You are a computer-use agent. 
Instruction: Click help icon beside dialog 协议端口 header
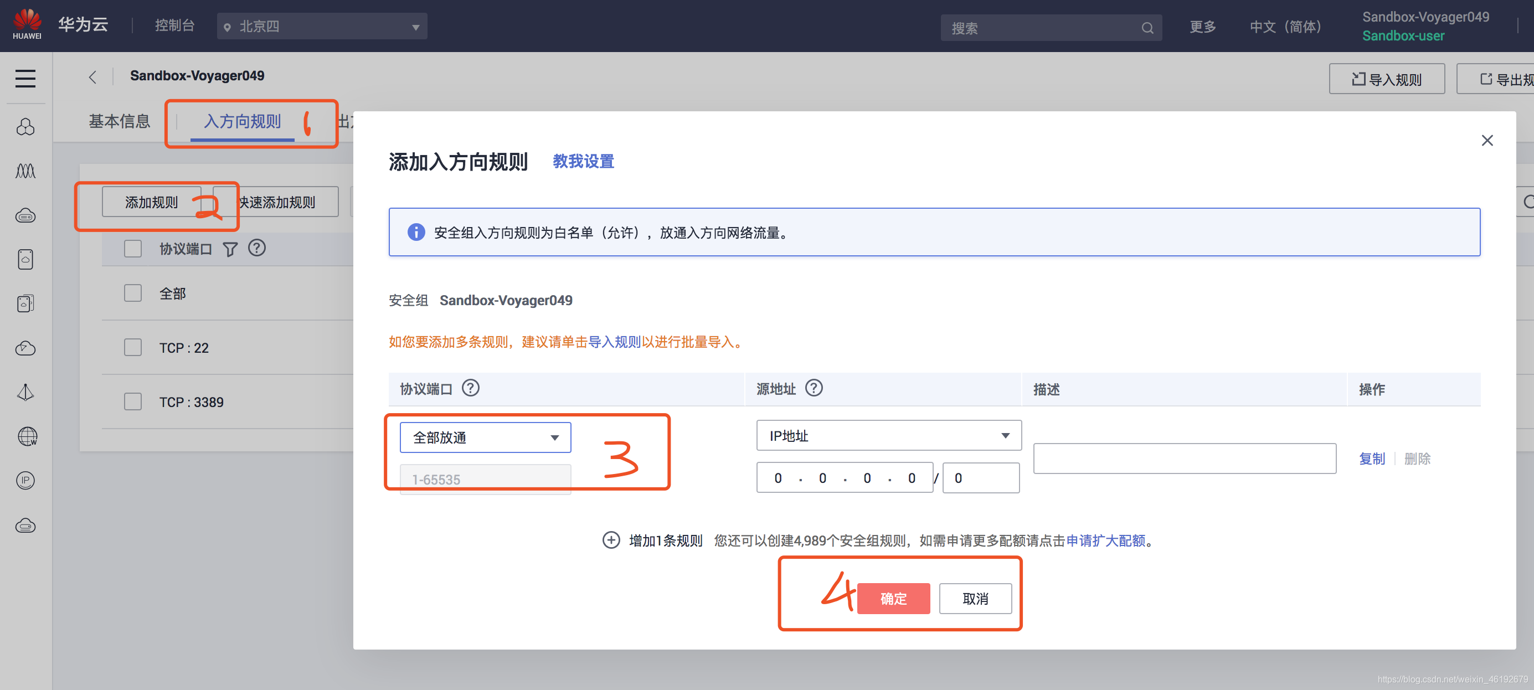point(470,388)
